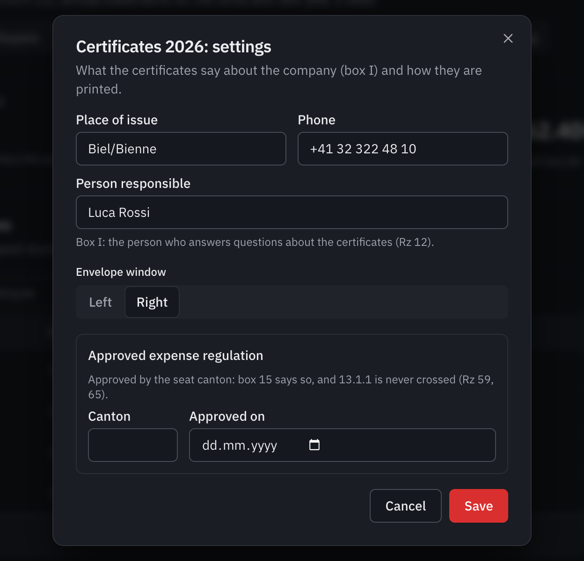Click the 'Person responsible' label
The height and width of the screenshot is (561, 584).
[133, 184]
